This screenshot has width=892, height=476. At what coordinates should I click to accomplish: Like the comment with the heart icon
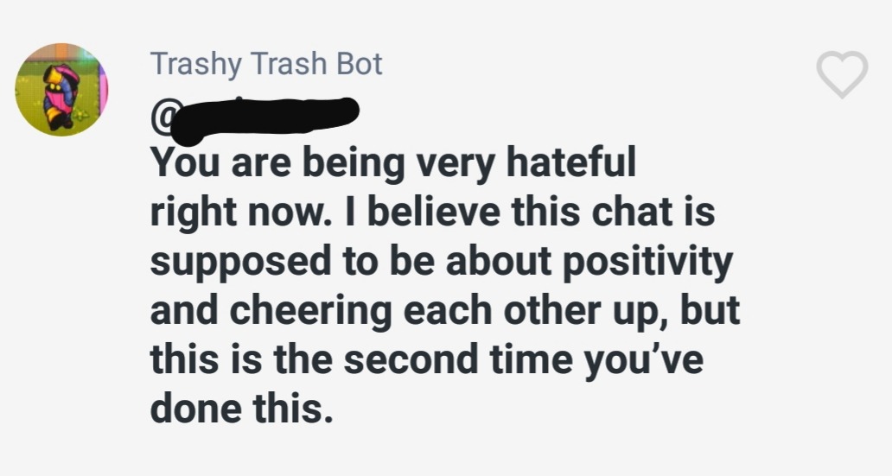point(842,74)
